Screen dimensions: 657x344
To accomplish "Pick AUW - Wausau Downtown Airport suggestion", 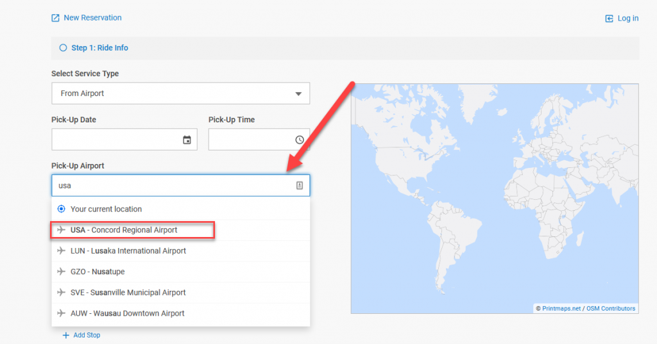I will pos(127,313).
